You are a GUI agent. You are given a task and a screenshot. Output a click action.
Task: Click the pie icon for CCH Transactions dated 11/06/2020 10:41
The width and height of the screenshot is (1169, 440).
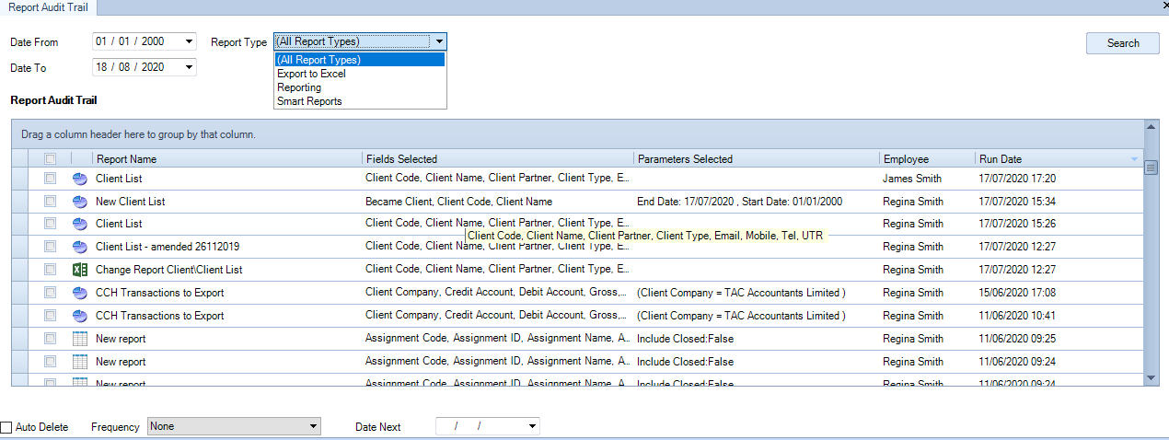[80, 316]
